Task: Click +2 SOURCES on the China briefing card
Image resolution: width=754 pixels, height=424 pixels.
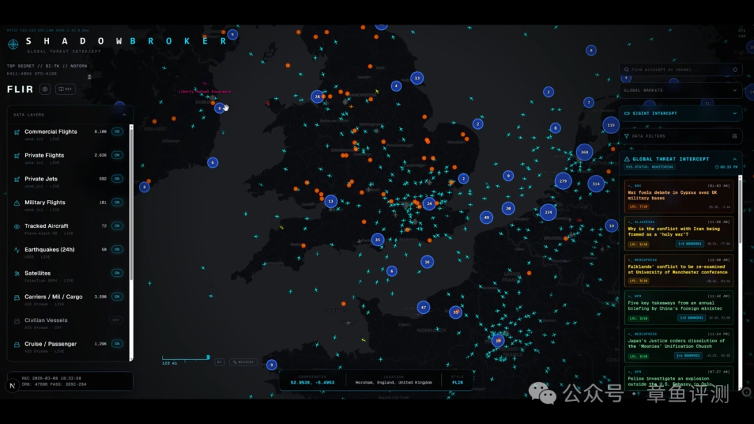Action: pos(691,318)
